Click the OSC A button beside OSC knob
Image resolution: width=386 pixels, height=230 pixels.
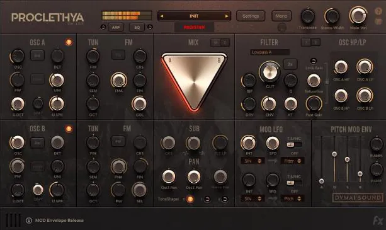(37, 55)
